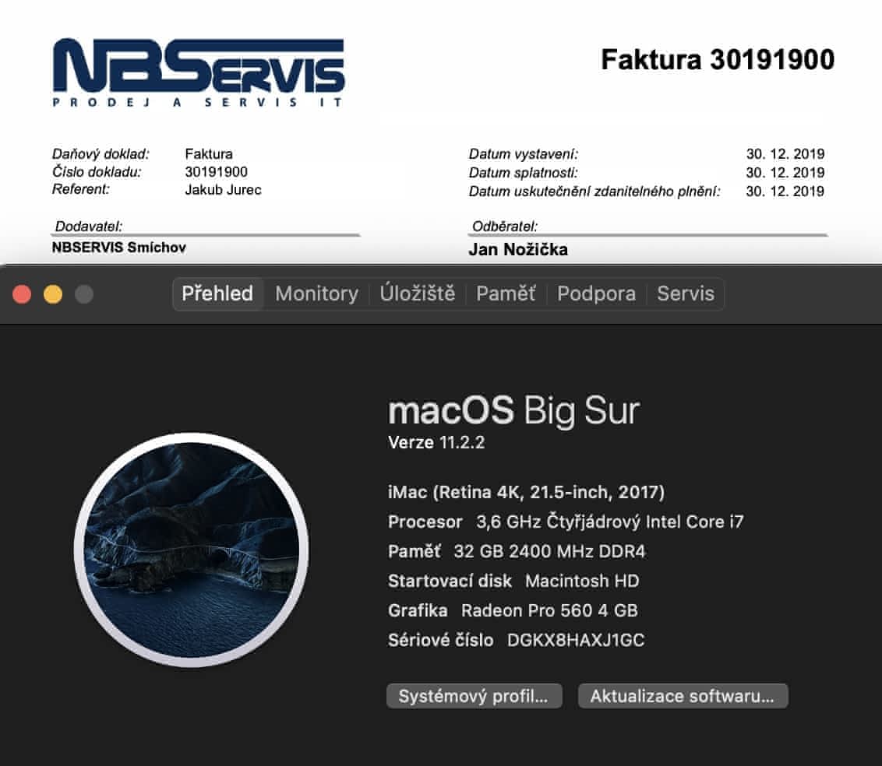Click the Aktualizace softwaru button
Screen dimensions: 882x766
683,696
